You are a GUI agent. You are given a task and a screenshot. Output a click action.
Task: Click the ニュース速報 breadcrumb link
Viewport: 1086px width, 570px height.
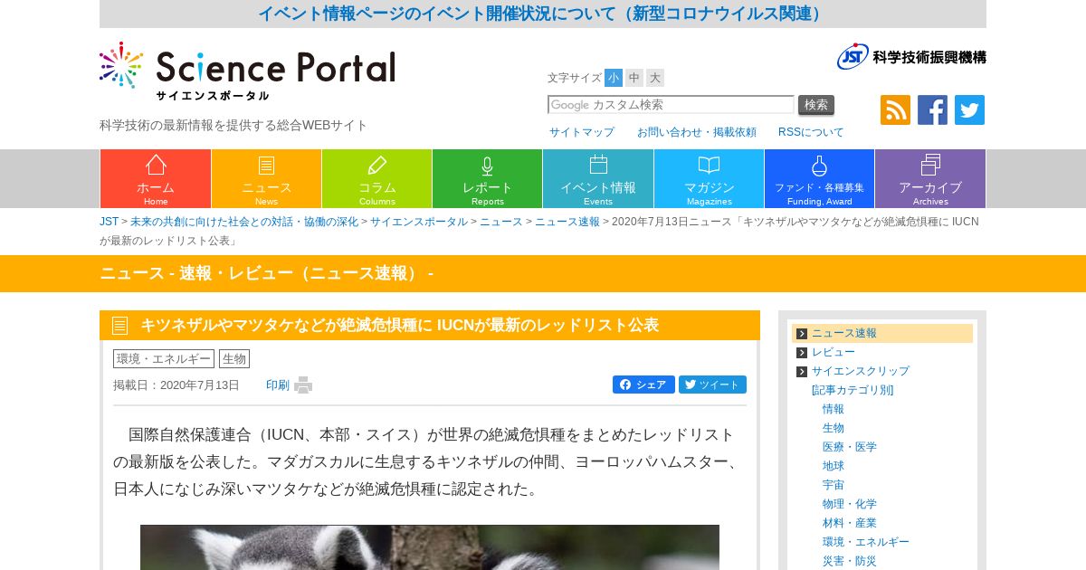click(x=567, y=222)
